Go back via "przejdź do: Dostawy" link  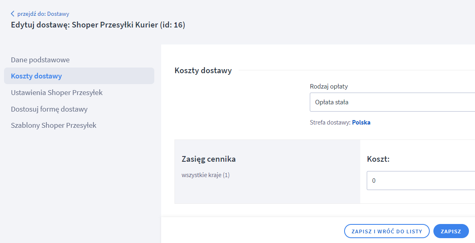(43, 14)
